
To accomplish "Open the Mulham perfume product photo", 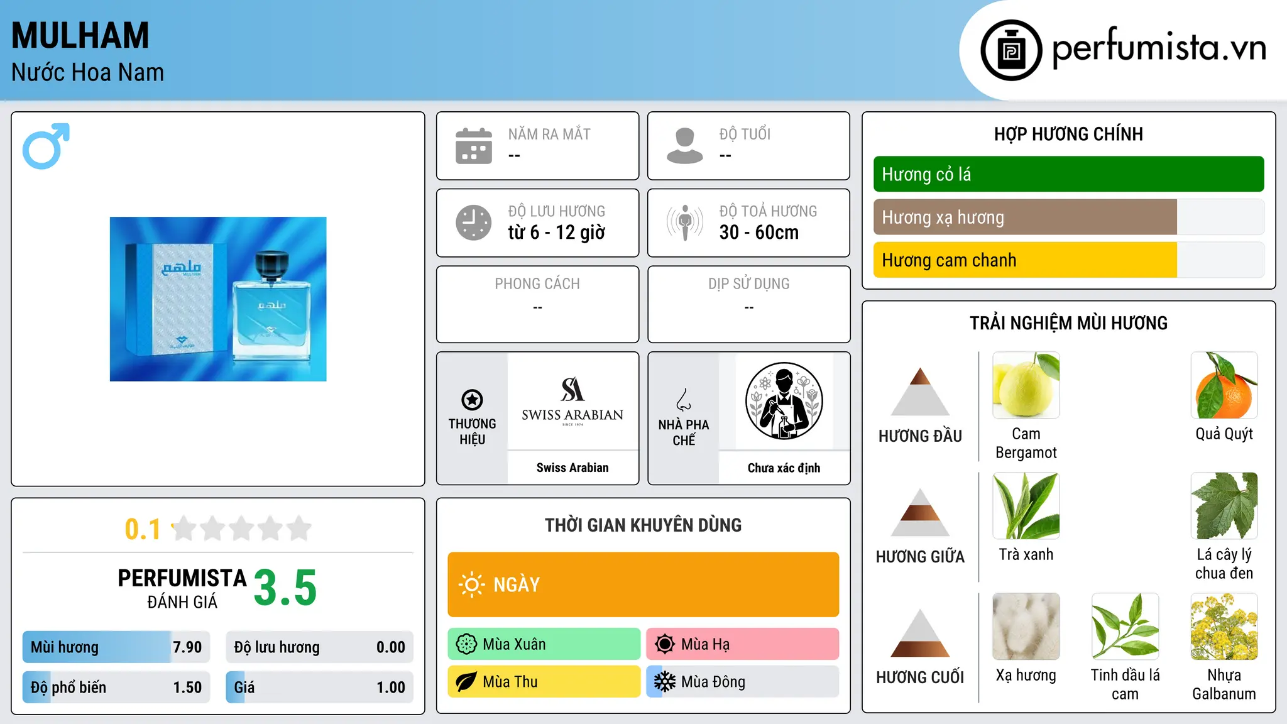I will [x=218, y=299].
